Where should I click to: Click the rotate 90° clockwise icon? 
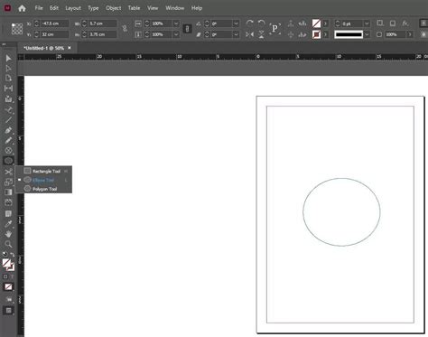[249, 23]
